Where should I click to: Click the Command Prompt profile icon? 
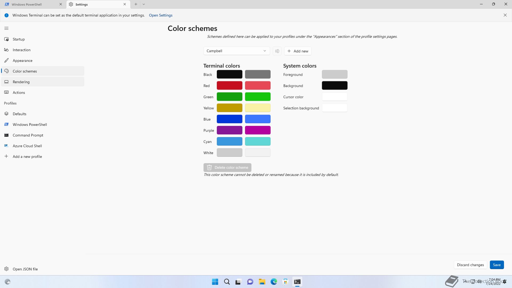[6, 135]
